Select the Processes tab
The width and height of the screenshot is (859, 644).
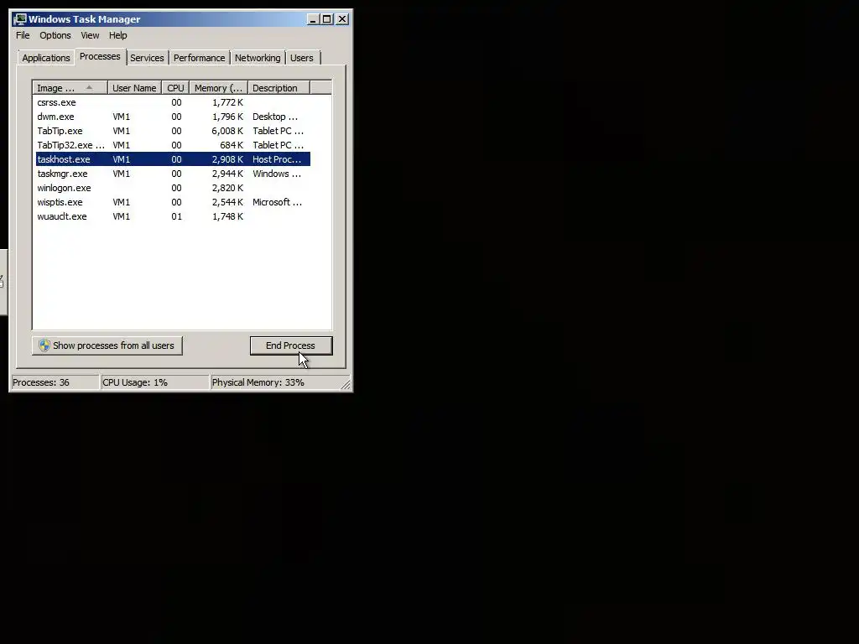coord(100,56)
